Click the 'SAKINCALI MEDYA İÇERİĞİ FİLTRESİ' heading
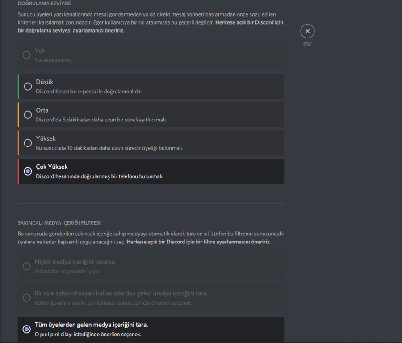Screen dimensions: 402x343 [x=59, y=223]
